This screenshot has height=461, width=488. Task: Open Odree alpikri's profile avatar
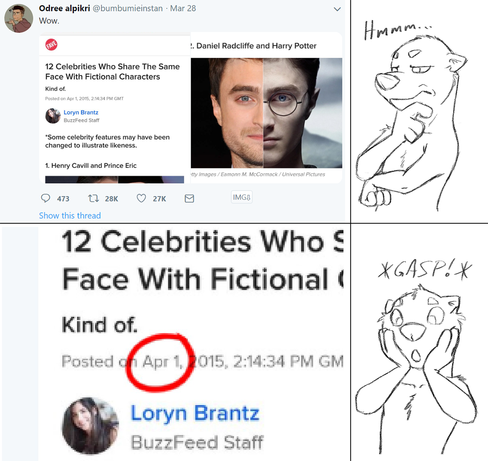click(19, 19)
